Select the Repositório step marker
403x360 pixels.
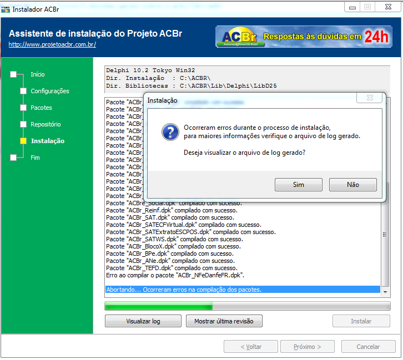(x=23, y=124)
